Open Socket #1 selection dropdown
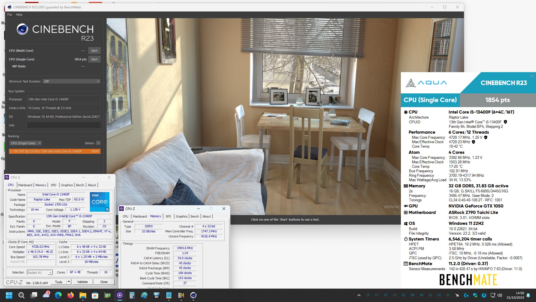The height and width of the screenshot is (302, 536). (40, 272)
